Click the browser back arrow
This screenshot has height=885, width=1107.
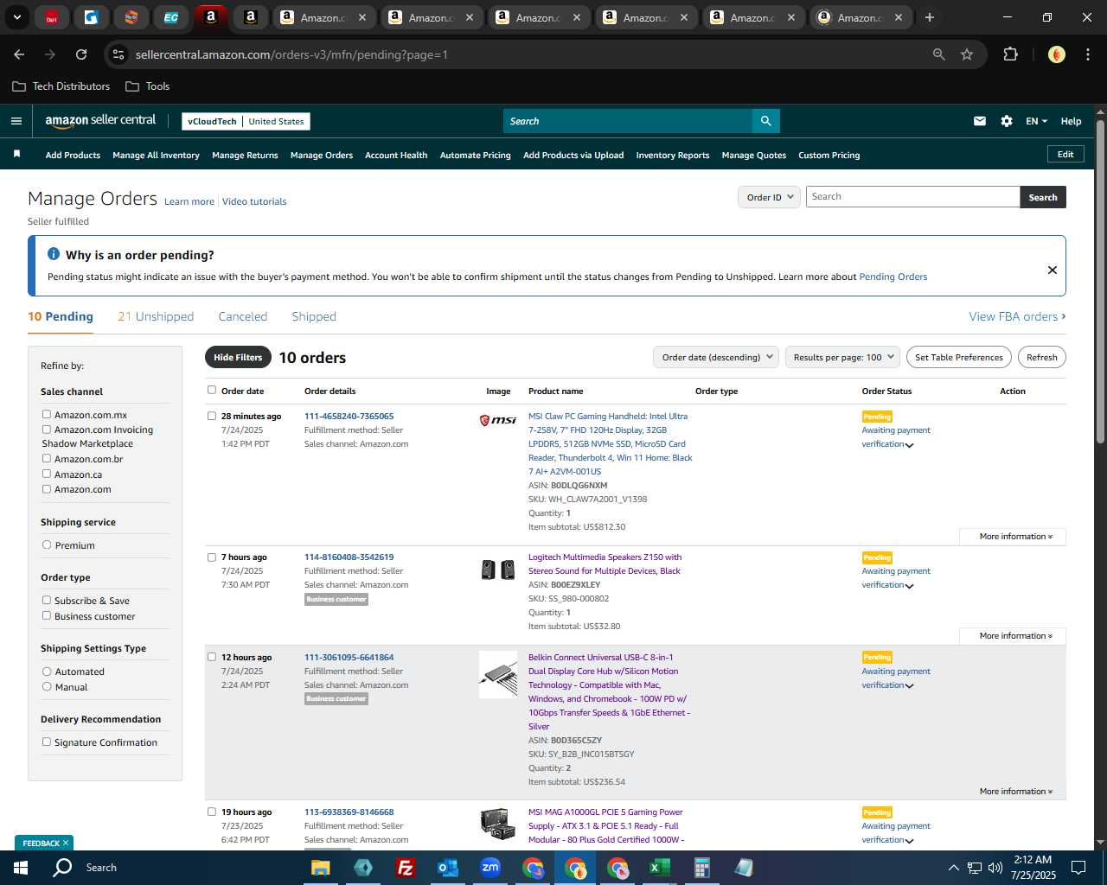tap(19, 54)
